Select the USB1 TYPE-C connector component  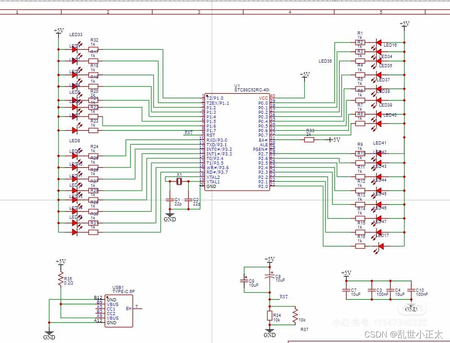[119, 311]
